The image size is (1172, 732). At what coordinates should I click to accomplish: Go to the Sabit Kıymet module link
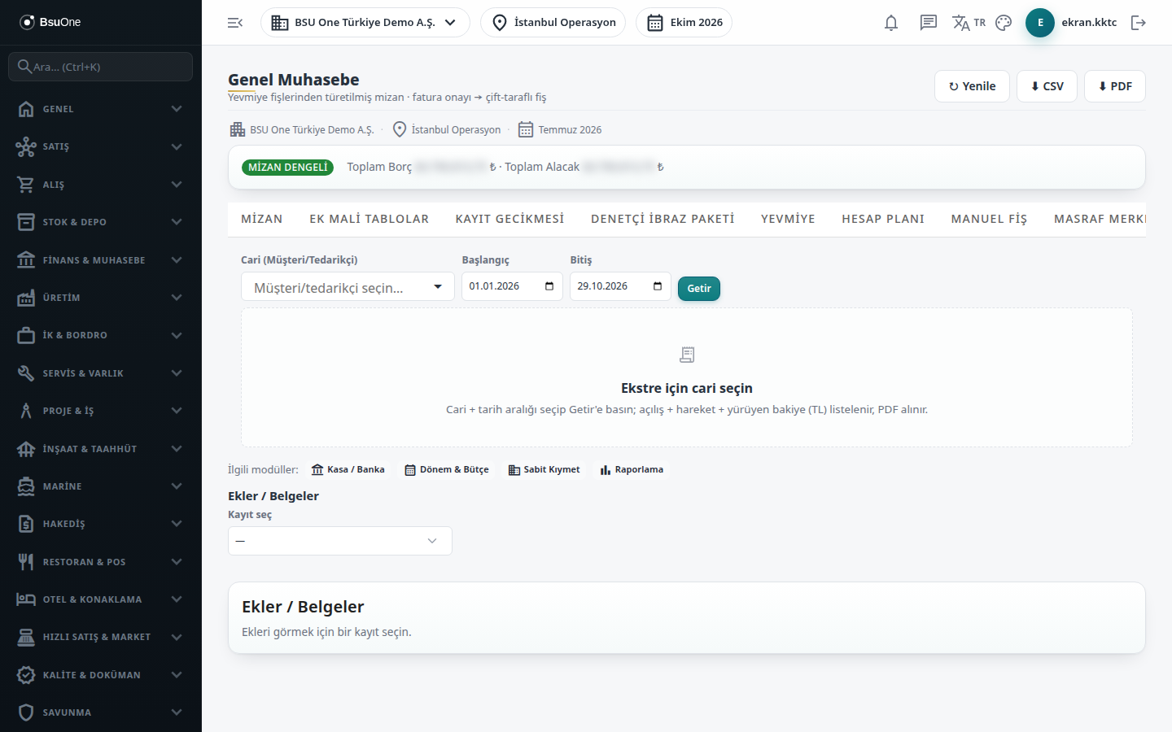(x=544, y=470)
